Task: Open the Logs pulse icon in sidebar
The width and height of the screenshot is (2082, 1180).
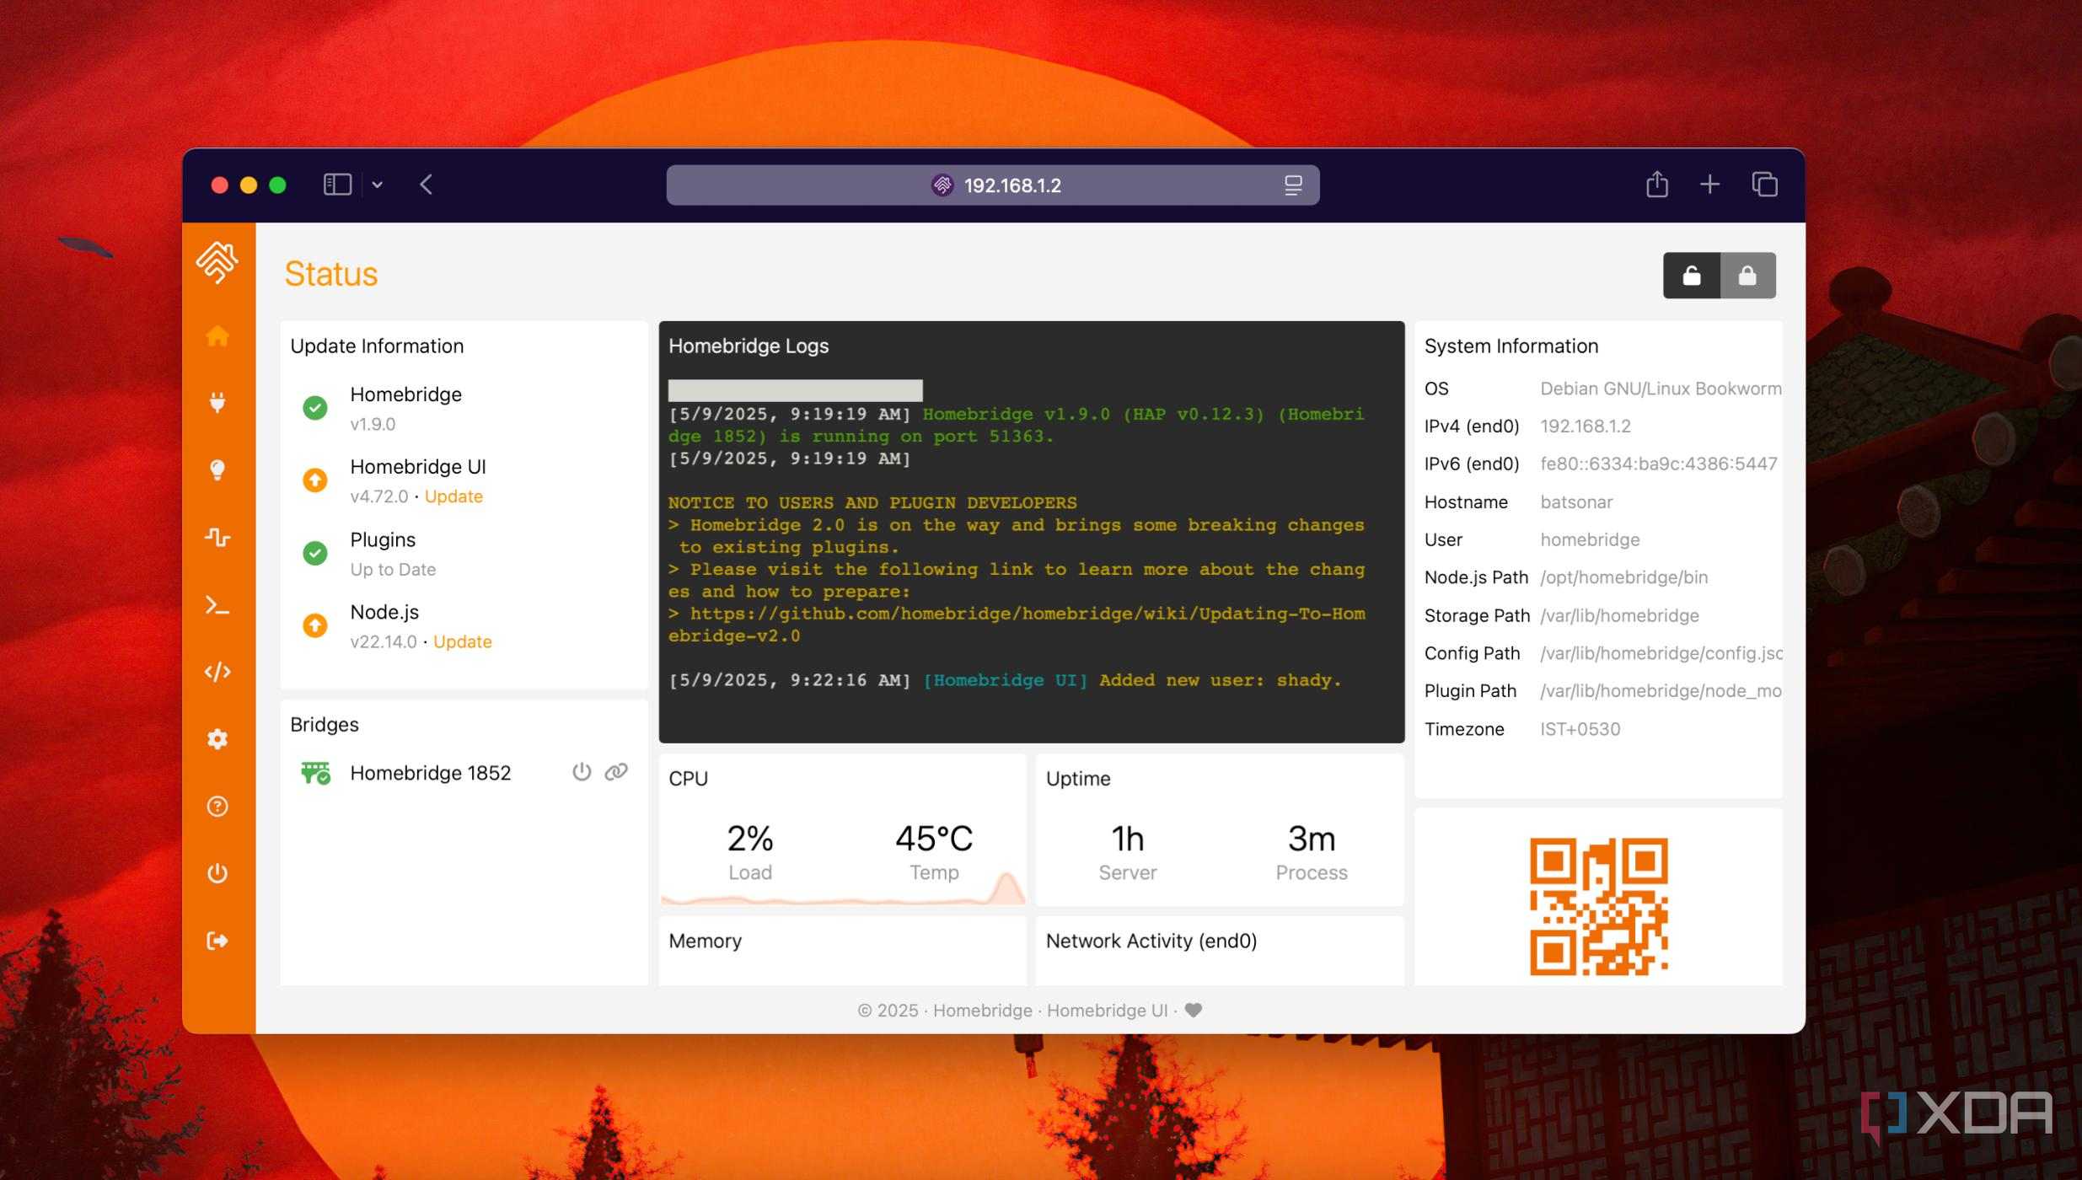Action: coord(217,537)
